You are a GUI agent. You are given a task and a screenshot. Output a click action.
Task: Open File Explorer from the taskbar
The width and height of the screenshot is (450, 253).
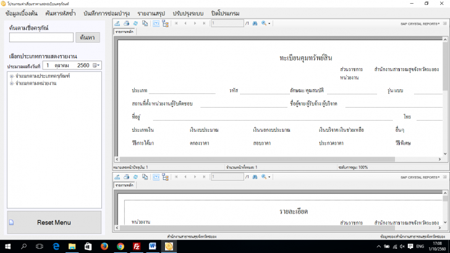click(72, 246)
